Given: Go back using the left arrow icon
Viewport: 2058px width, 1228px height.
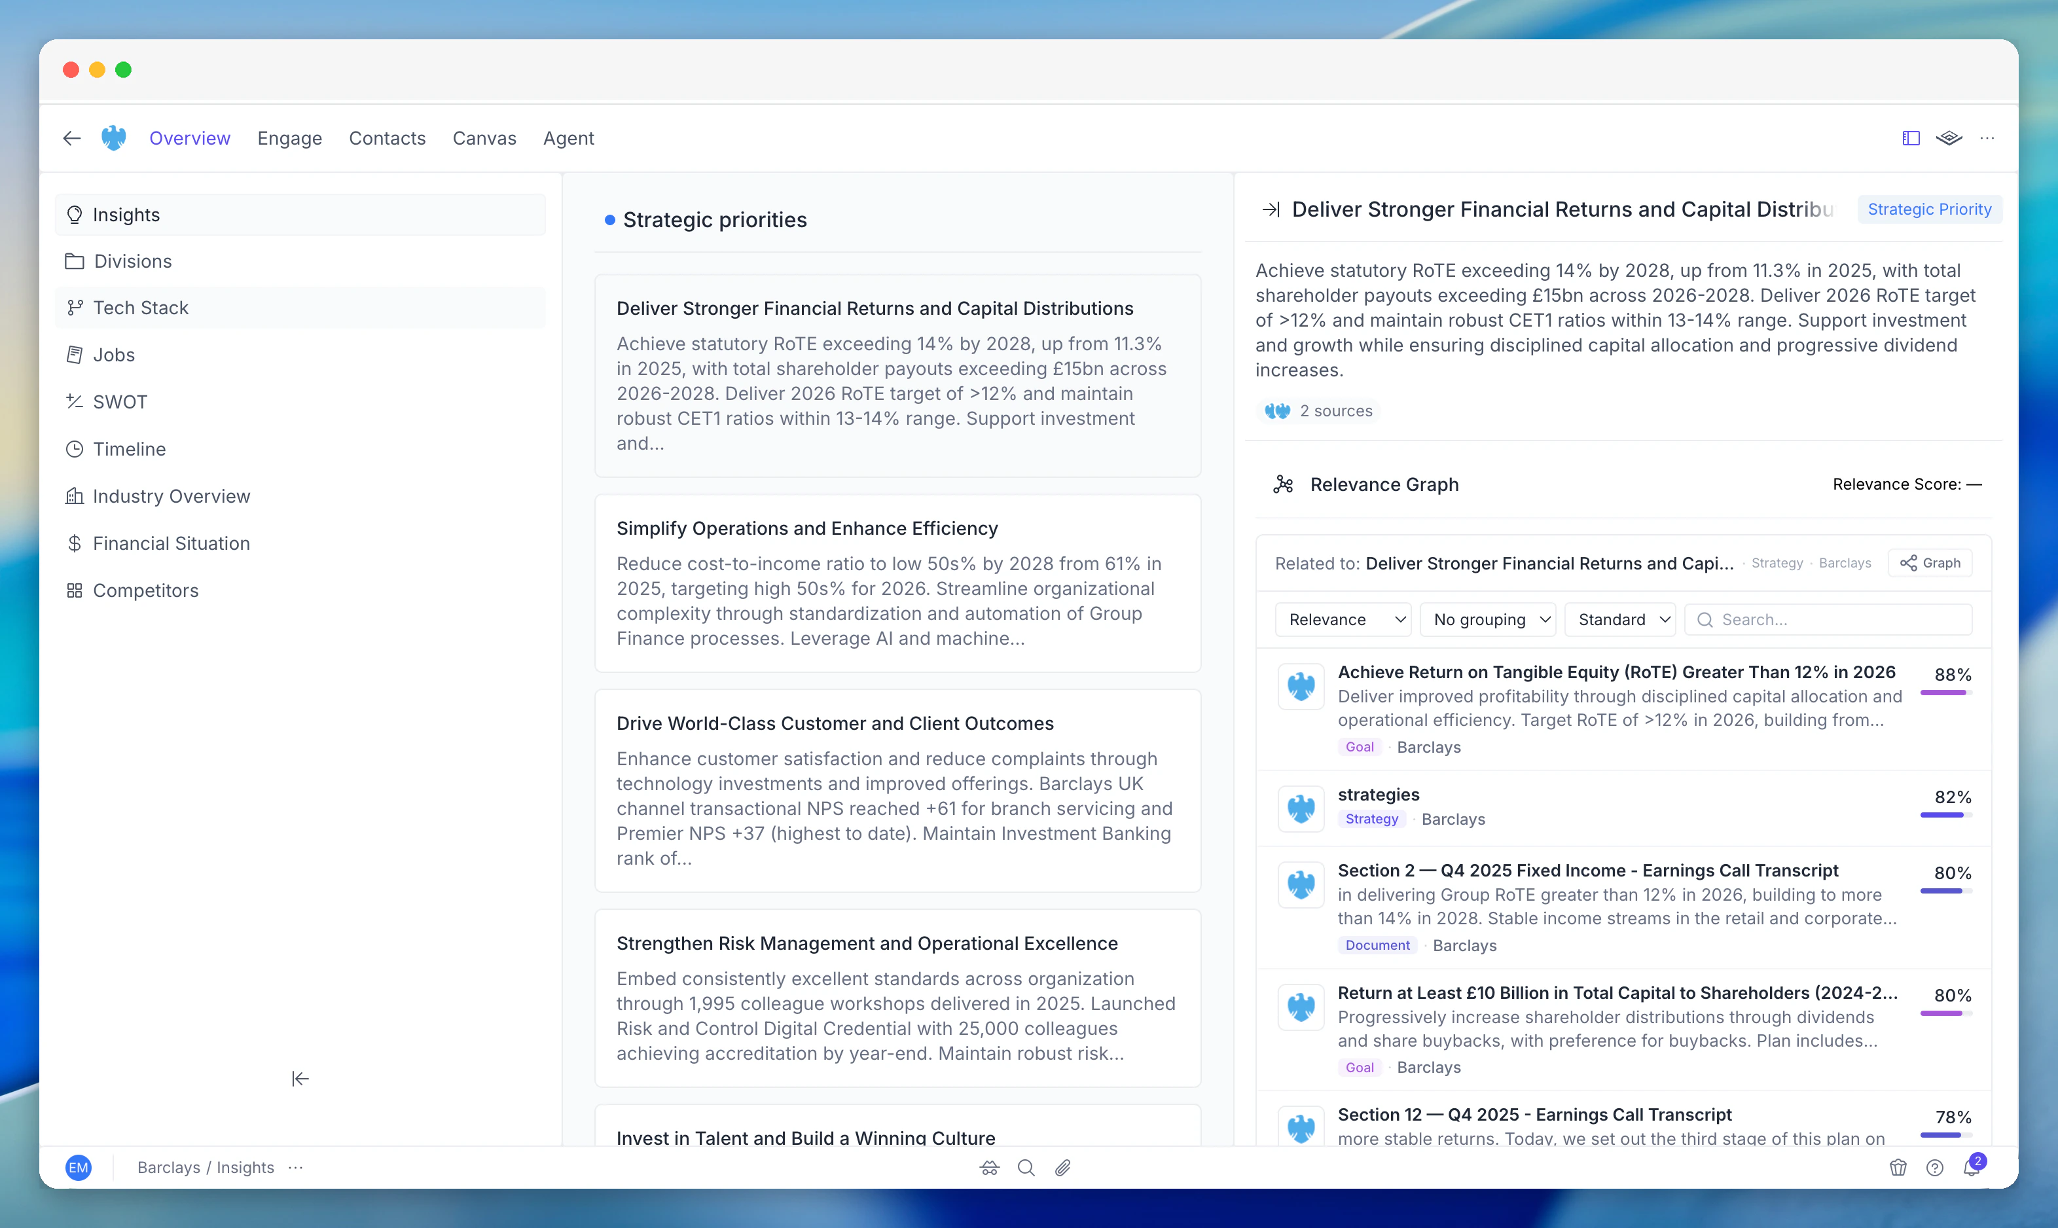Looking at the screenshot, I should pos(71,138).
